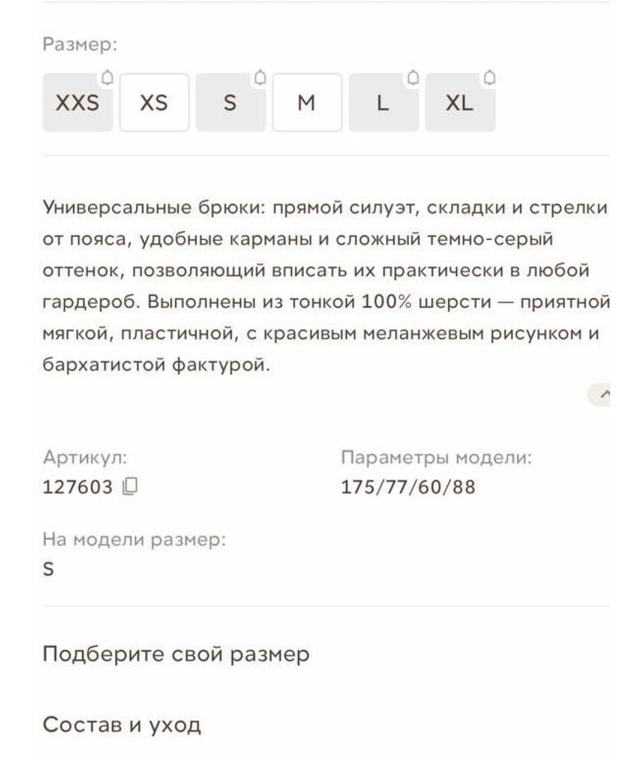Viewport: 641px width, 760px height.
Task: Choose size S
Action: [230, 103]
